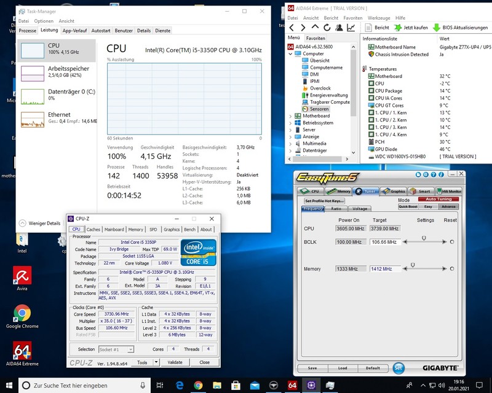Select EasyTune6 Quick Boost mode

tap(408, 206)
